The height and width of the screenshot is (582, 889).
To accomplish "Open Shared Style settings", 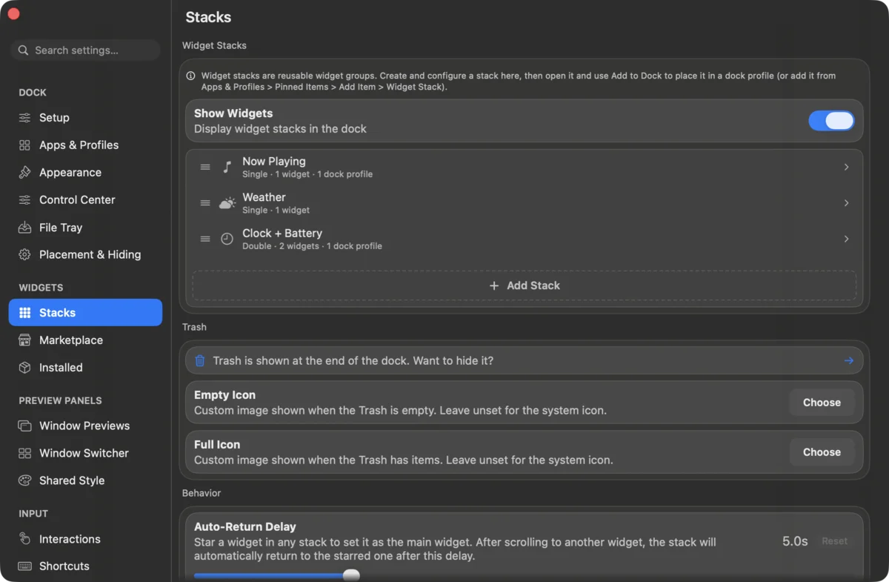I will (85, 480).
